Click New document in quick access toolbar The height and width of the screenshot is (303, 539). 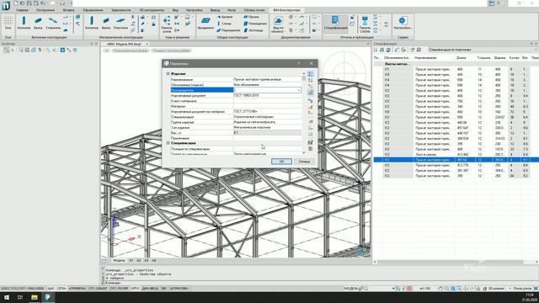[15, 3]
